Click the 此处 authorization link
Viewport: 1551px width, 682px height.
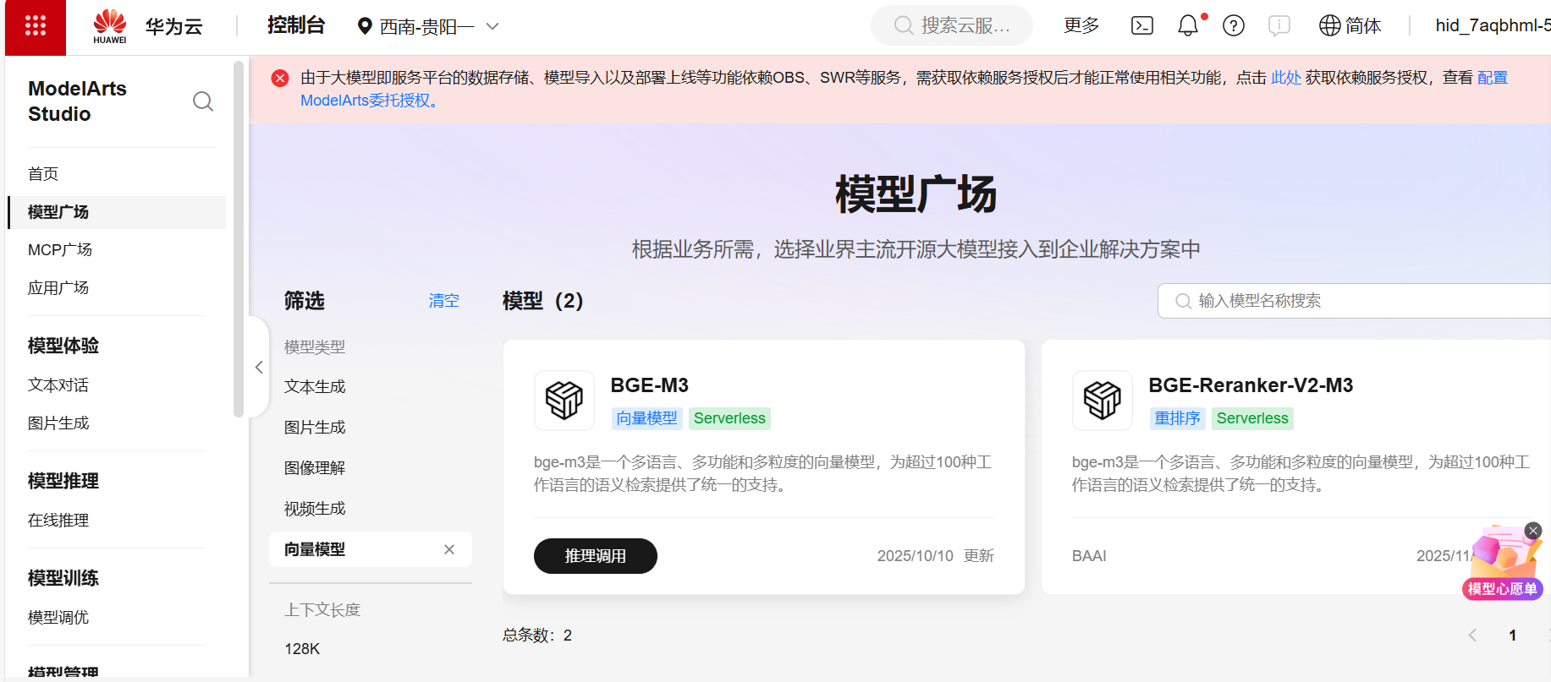1286,78
